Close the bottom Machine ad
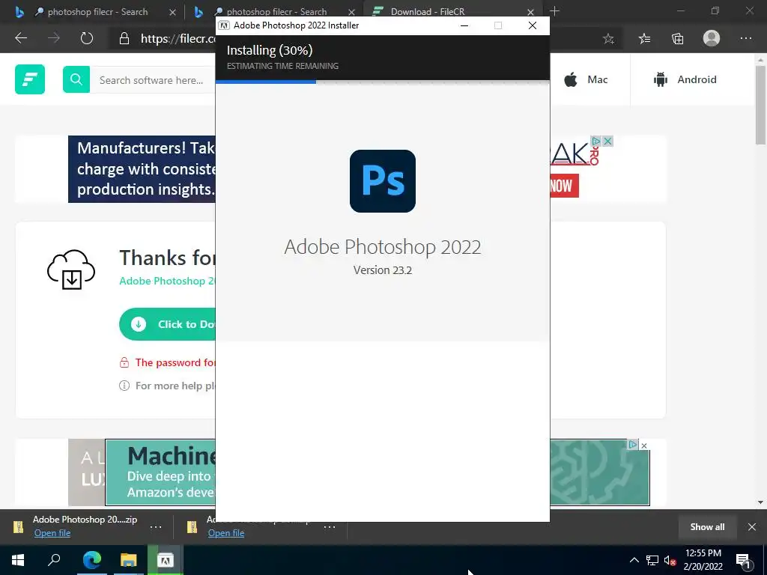Image resolution: width=767 pixels, height=575 pixels. pyautogui.click(x=644, y=445)
